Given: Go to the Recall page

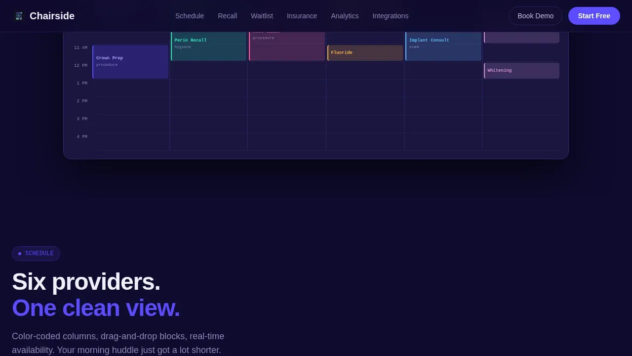Looking at the screenshot, I should coord(228,16).
